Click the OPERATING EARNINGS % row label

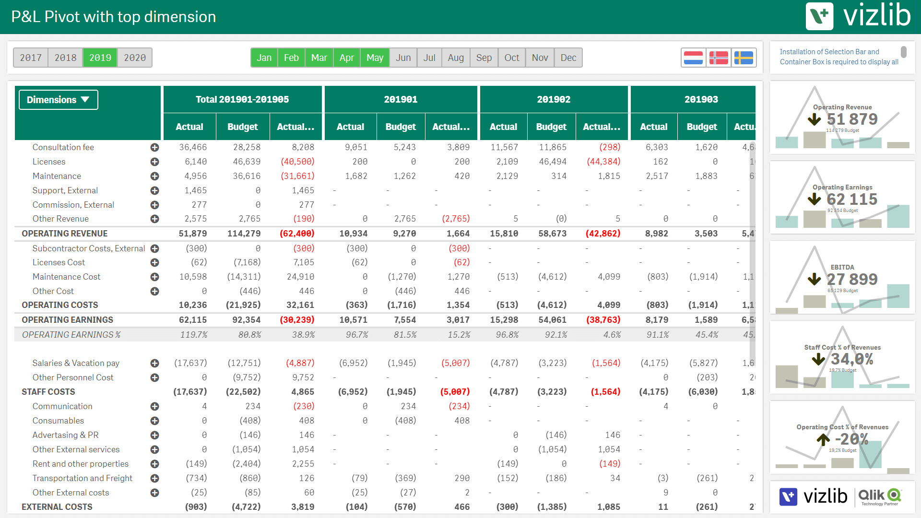pos(71,335)
